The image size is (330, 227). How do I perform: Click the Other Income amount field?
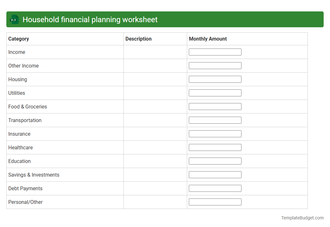click(215, 65)
